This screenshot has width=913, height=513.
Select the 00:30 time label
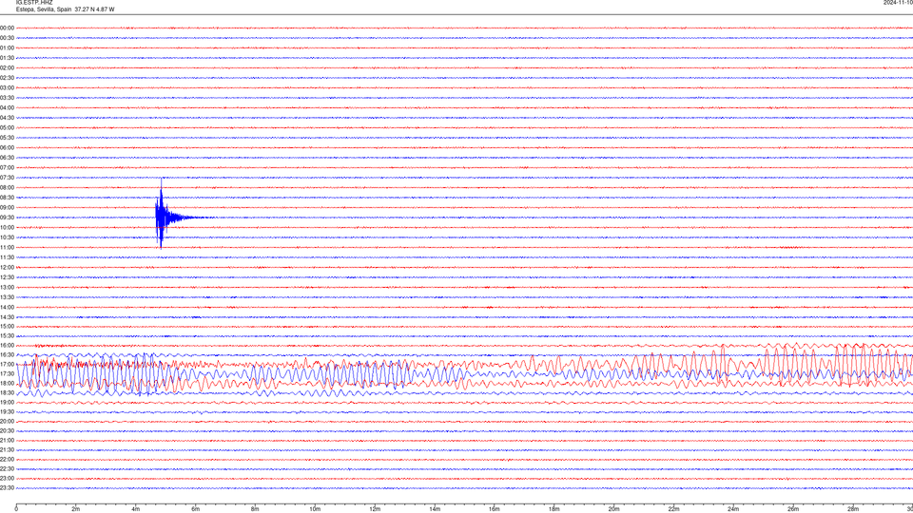pyautogui.click(x=7, y=38)
